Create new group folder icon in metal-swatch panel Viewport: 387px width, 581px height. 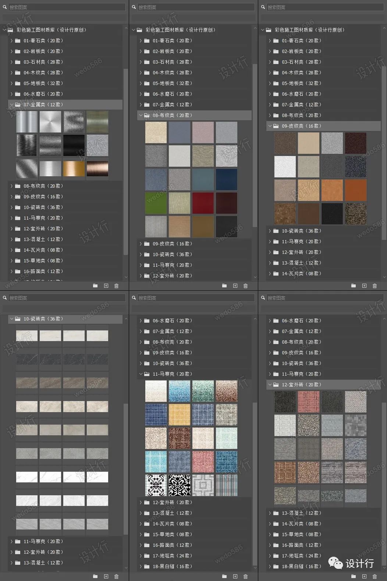point(95,286)
